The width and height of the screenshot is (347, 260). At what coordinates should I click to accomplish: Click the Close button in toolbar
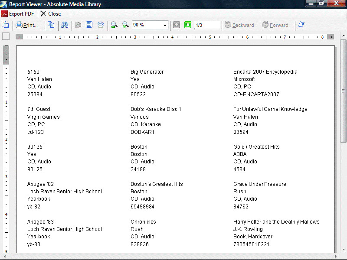pos(51,14)
